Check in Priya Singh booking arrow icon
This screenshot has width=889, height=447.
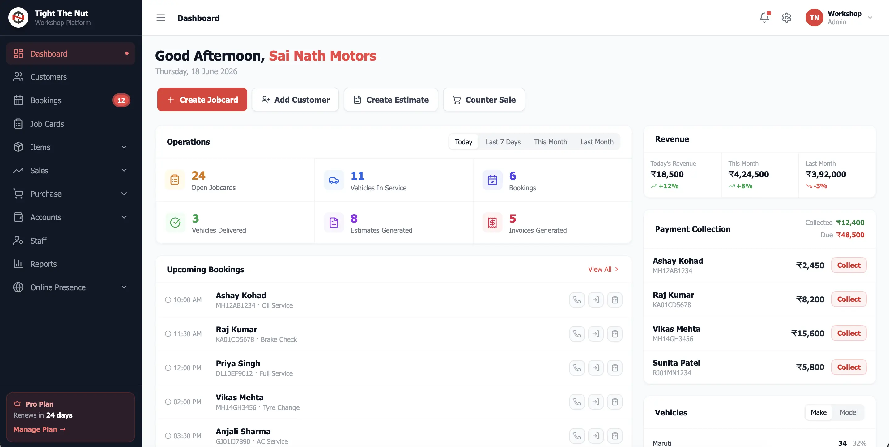pyautogui.click(x=596, y=368)
